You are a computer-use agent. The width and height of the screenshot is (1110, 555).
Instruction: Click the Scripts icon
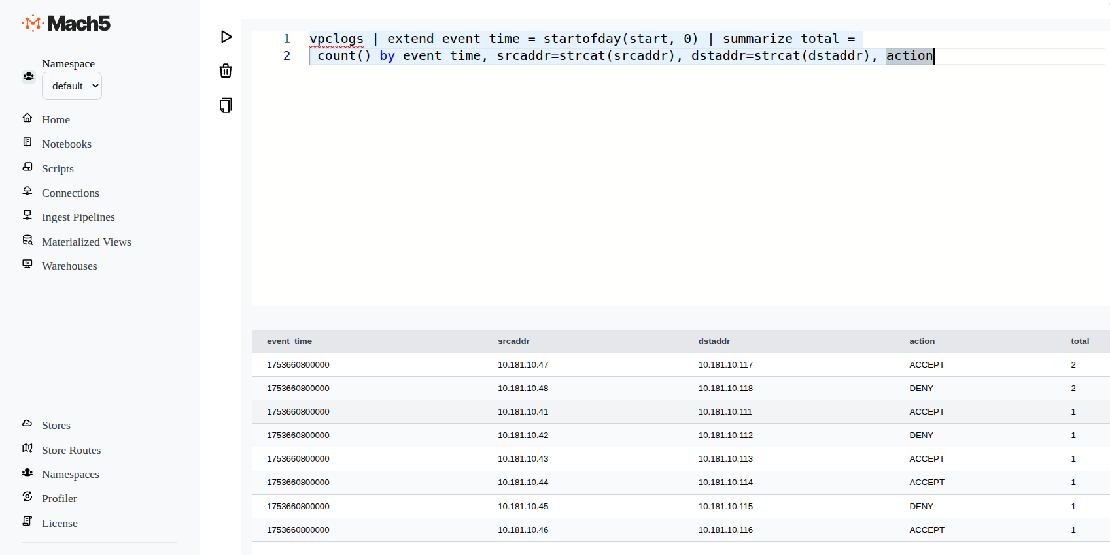27,167
